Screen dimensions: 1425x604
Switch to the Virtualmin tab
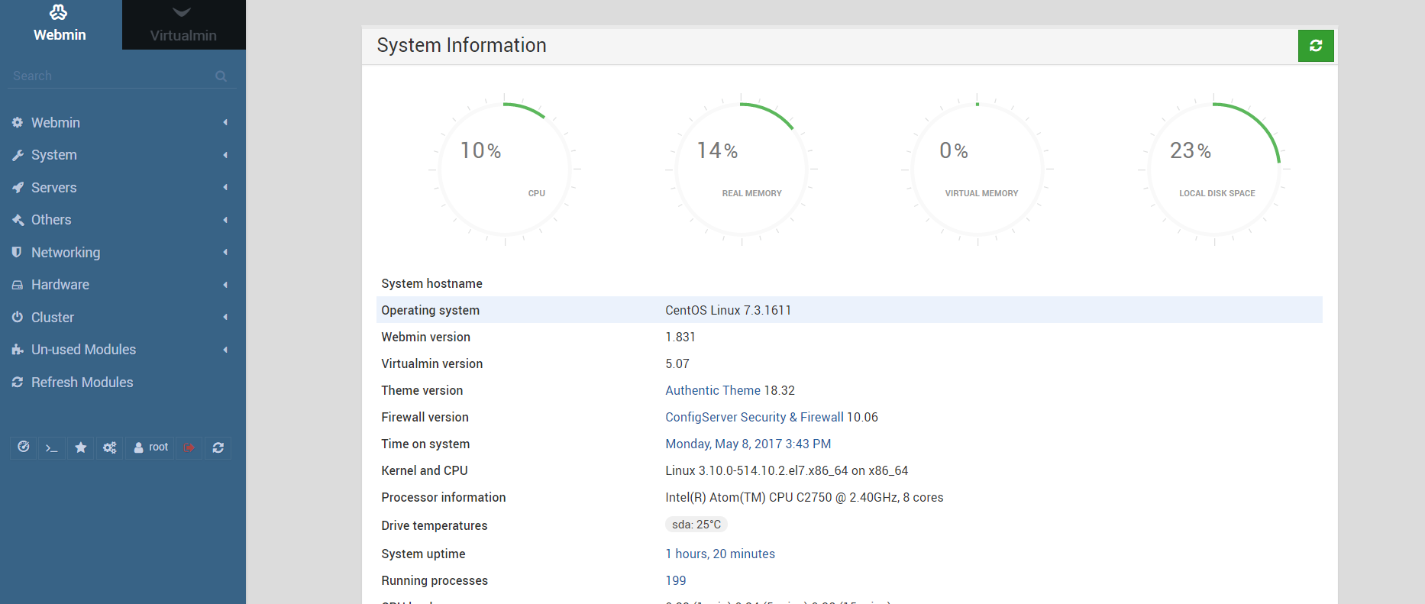pyautogui.click(x=183, y=25)
